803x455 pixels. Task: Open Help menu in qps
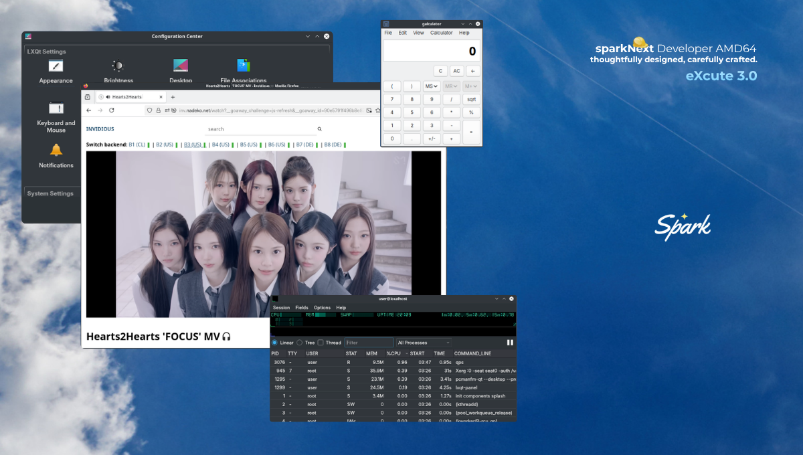(341, 308)
